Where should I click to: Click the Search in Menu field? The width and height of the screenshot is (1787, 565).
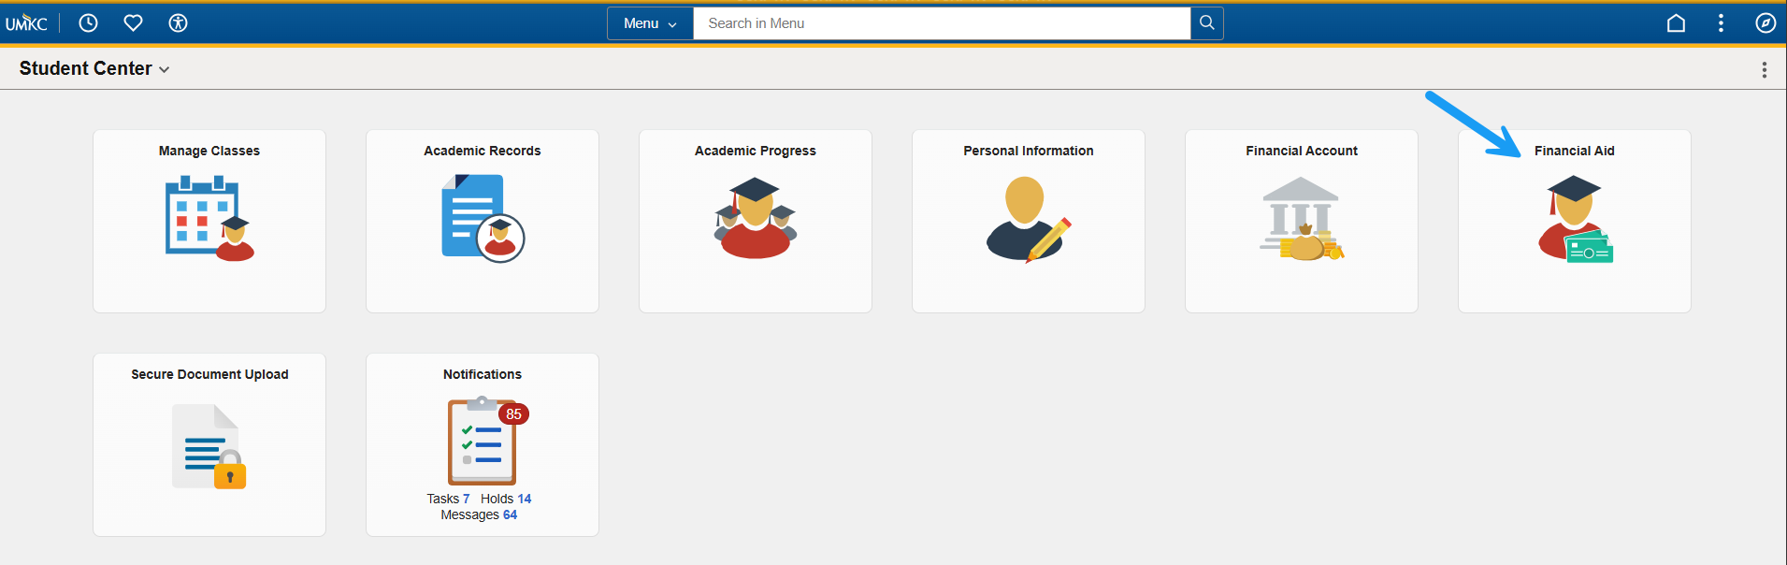click(x=942, y=23)
